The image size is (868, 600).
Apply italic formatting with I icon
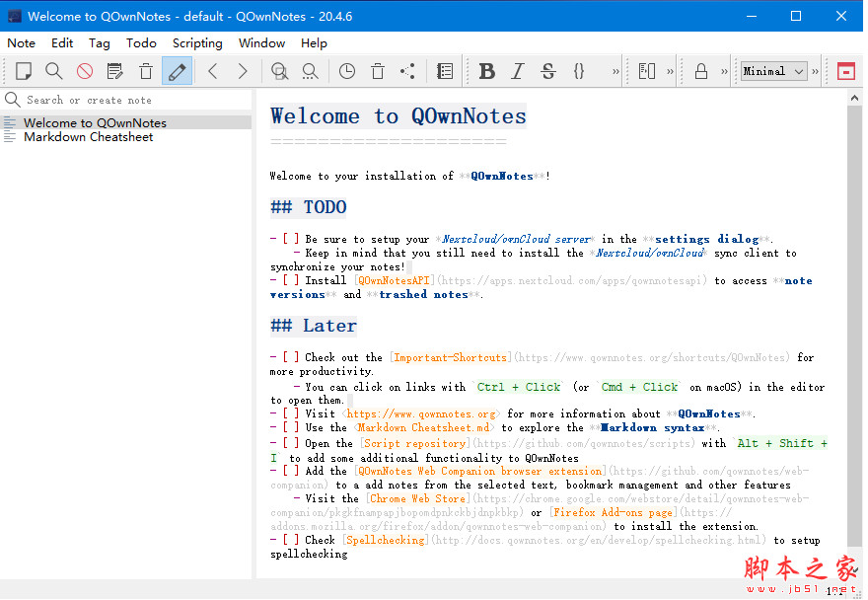tap(517, 71)
